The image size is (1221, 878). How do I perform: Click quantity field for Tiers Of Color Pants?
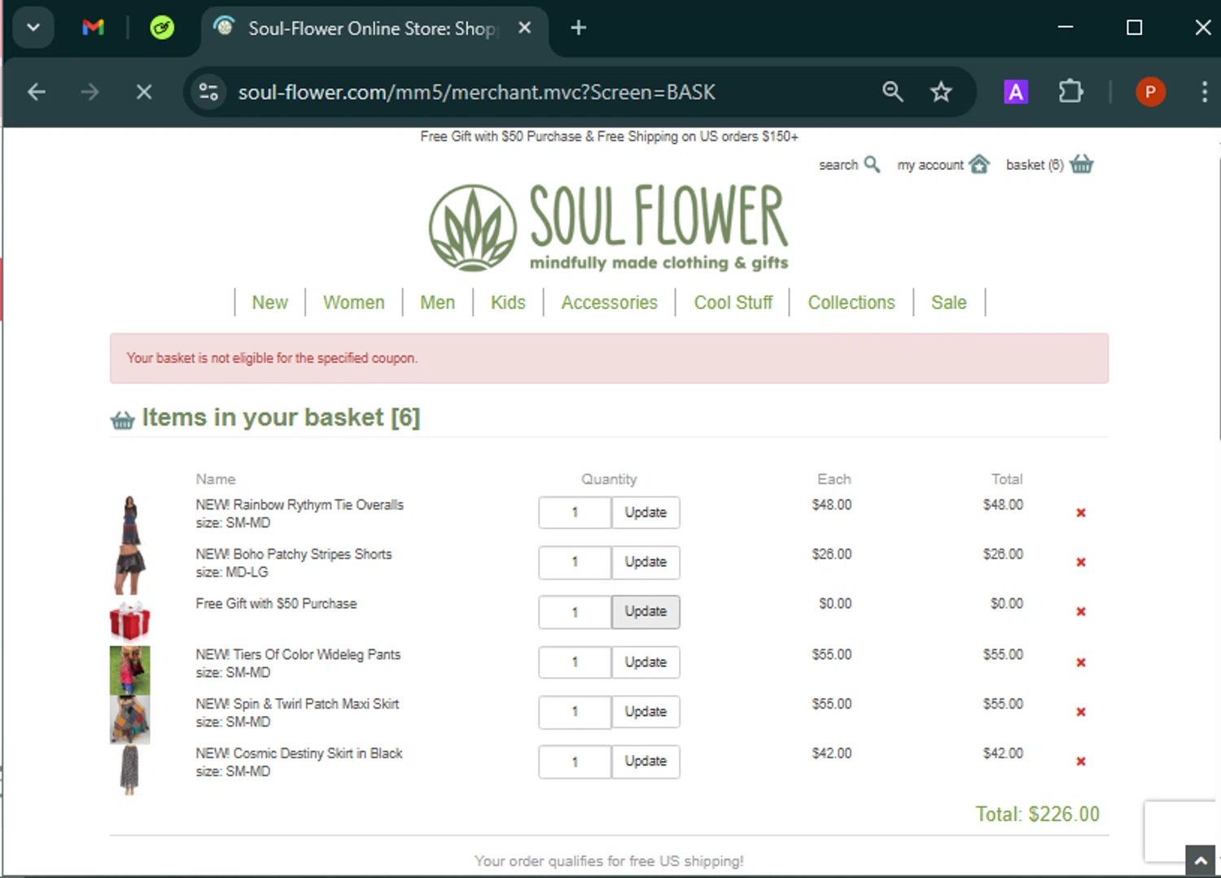tap(575, 662)
